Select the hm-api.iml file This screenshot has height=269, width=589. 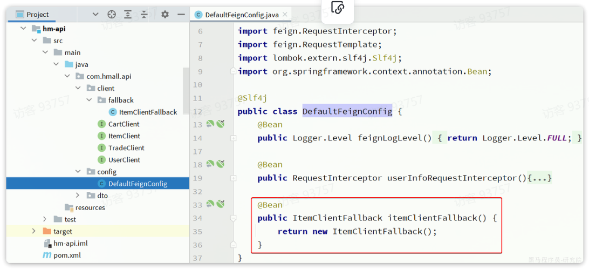coord(71,244)
